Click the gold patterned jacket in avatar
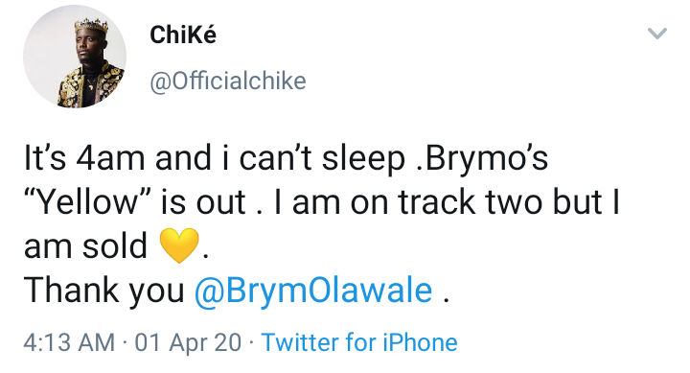 point(92,86)
